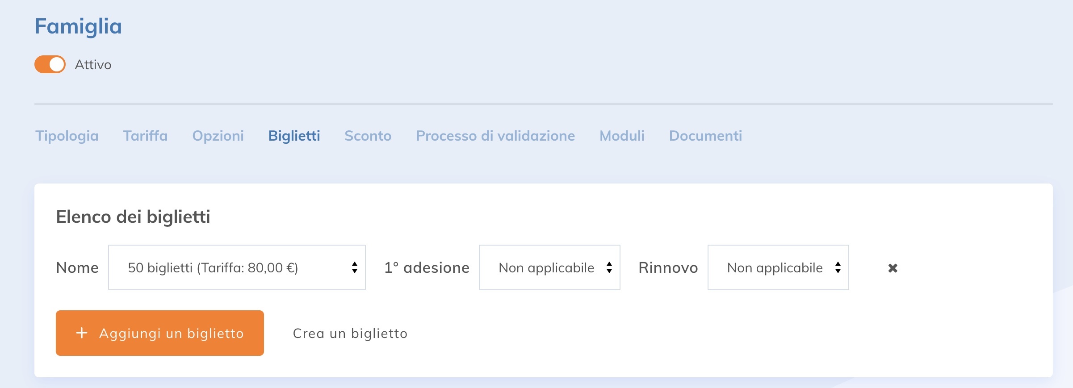Open the Opzioni tab
This screenshot has width=1073, height=388.
point(218,136)
